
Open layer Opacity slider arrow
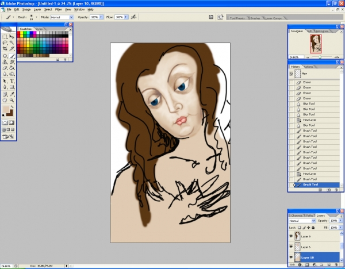[340, 221]
